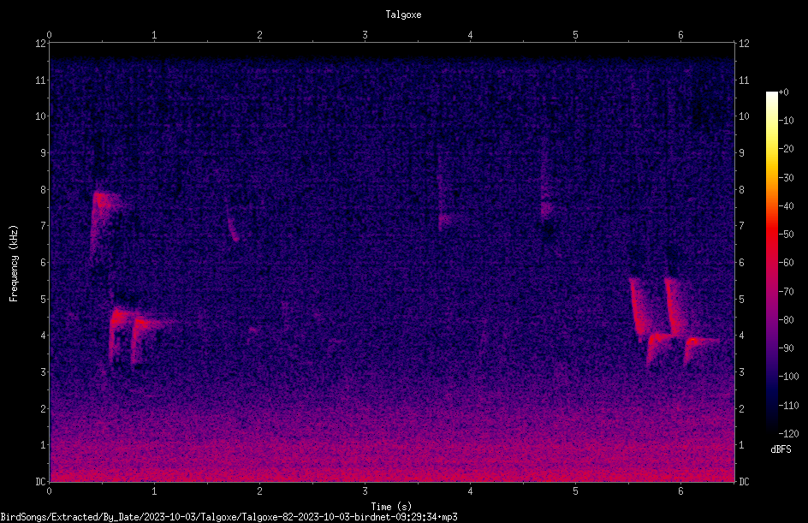Click the "12" tick on the left frequency axis

point(41,44)
